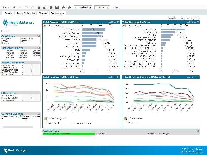Image resolution: width=207 pixels, height=155 pixels.
Task: Go back one selection step
Action: [14, 7]
